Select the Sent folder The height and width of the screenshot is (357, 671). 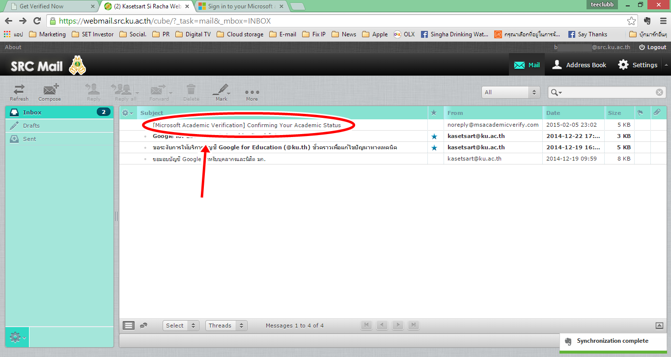[59, 139]
